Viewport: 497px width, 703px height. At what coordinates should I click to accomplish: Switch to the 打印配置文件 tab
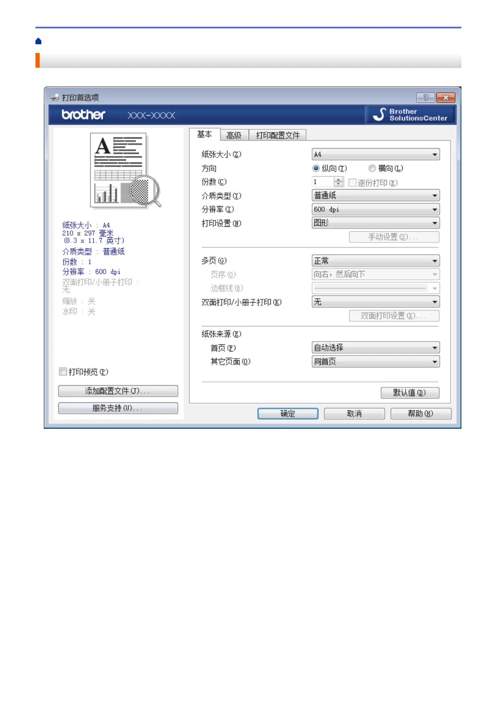(x=278, y=135)
